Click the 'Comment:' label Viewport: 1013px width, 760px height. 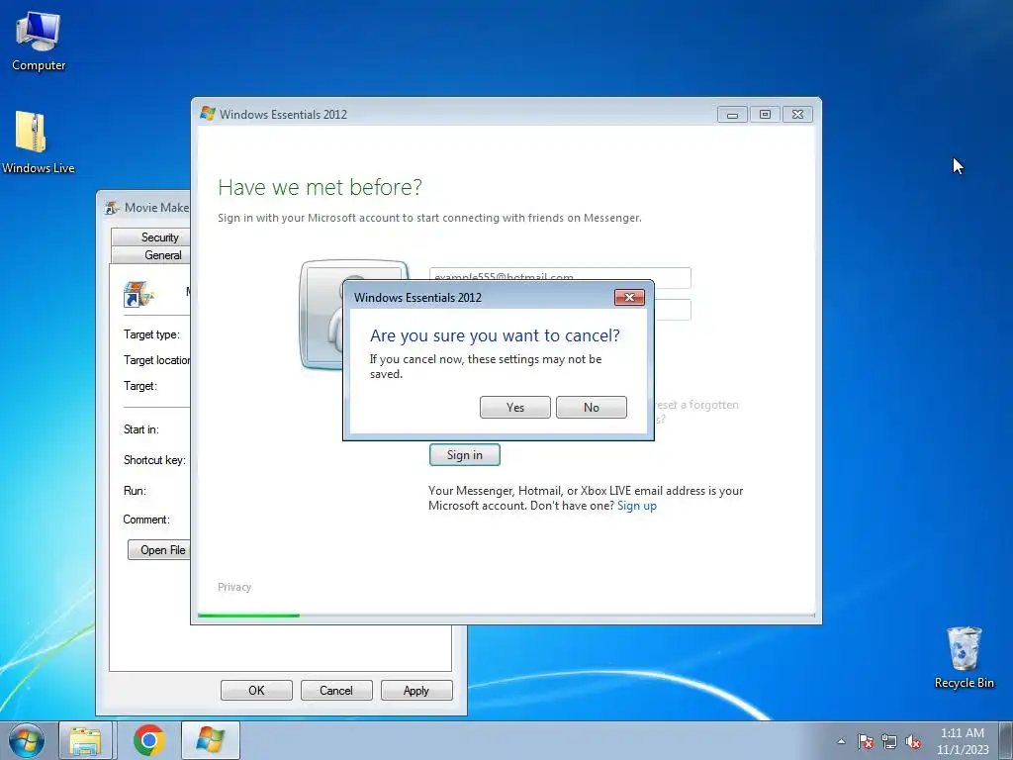146,519
